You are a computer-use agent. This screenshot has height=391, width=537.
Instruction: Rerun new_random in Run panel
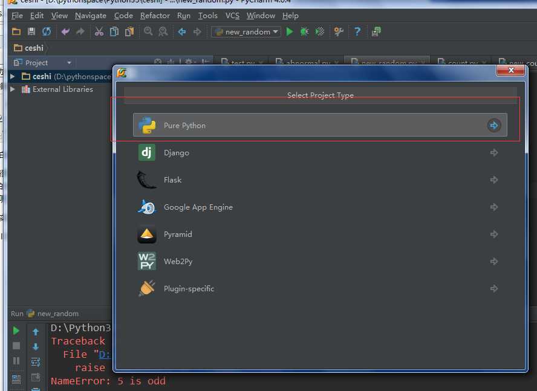16,331
